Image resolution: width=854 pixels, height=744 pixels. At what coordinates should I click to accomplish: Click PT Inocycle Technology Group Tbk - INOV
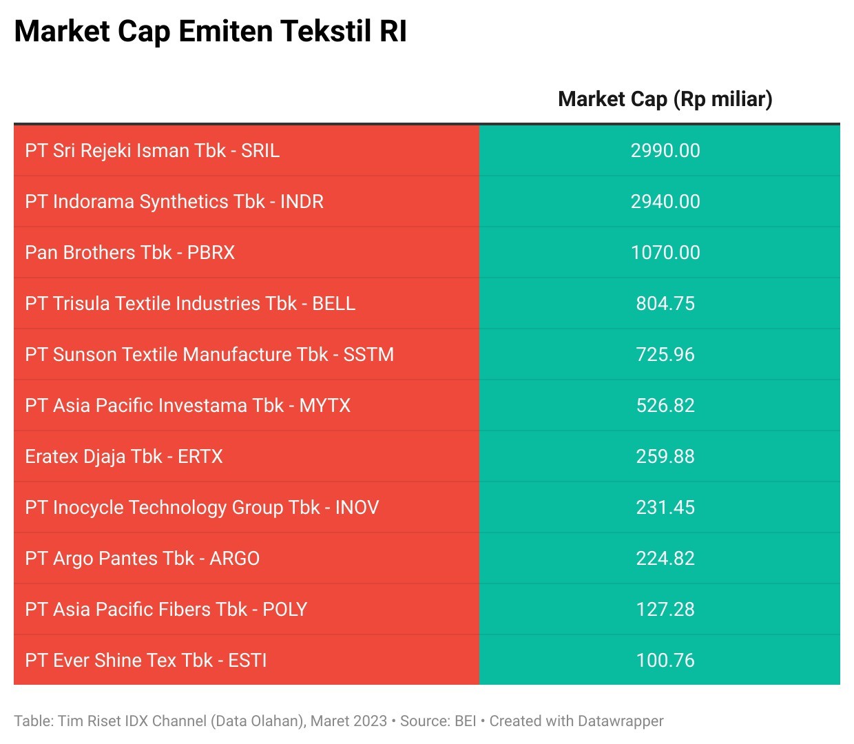click(x=202, y=508)
